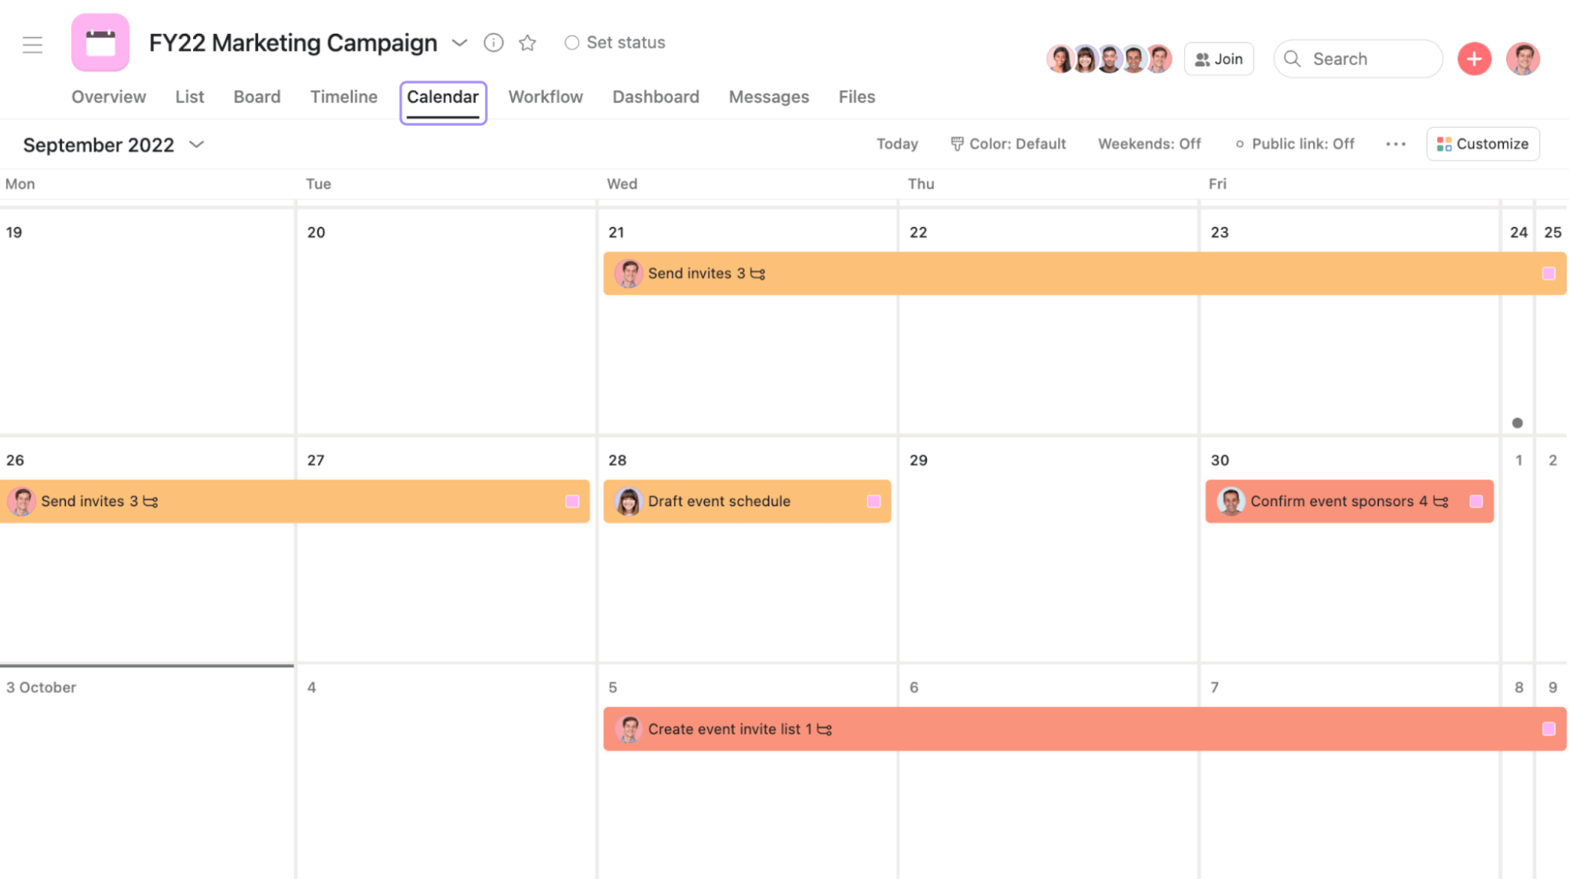Click the Calendar tab
The height and width of the screenshot is (879, 1569).
click(x=442, y=97)
